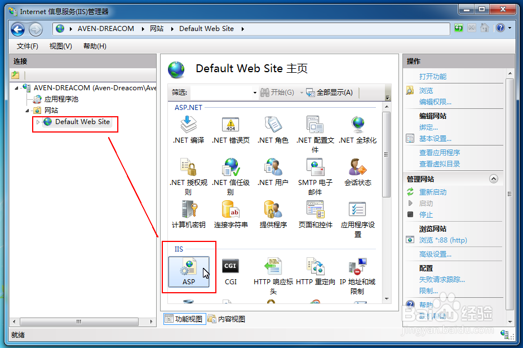Click the Back navigation arrow button
The height and width of the screenshot is (348, 523).
coord(18,29)
